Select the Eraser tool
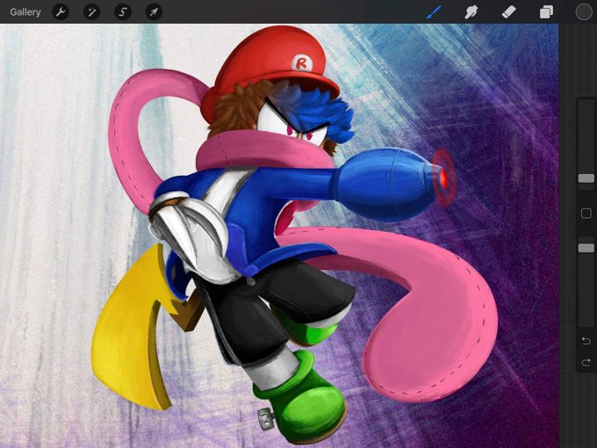Image resolution: width=597 pixels, height=448 pixels. [x=508, y=12]
